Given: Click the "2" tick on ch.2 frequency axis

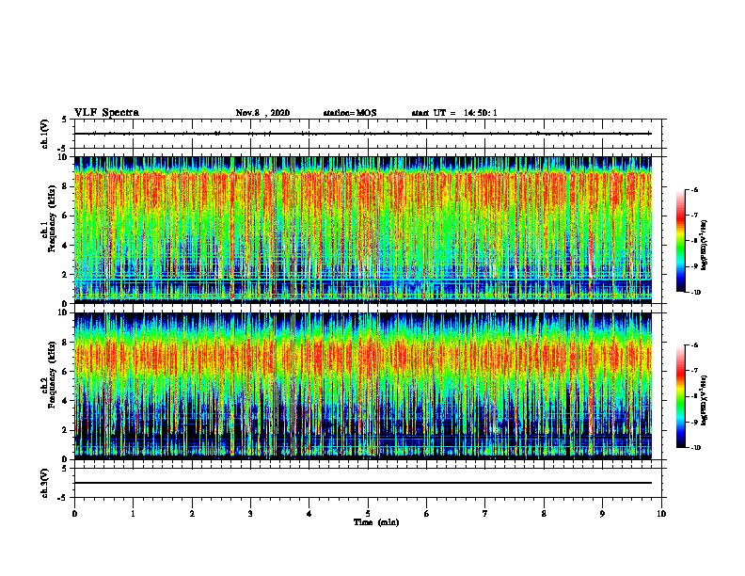Looking at the screenshot, I should click(66, 430).
